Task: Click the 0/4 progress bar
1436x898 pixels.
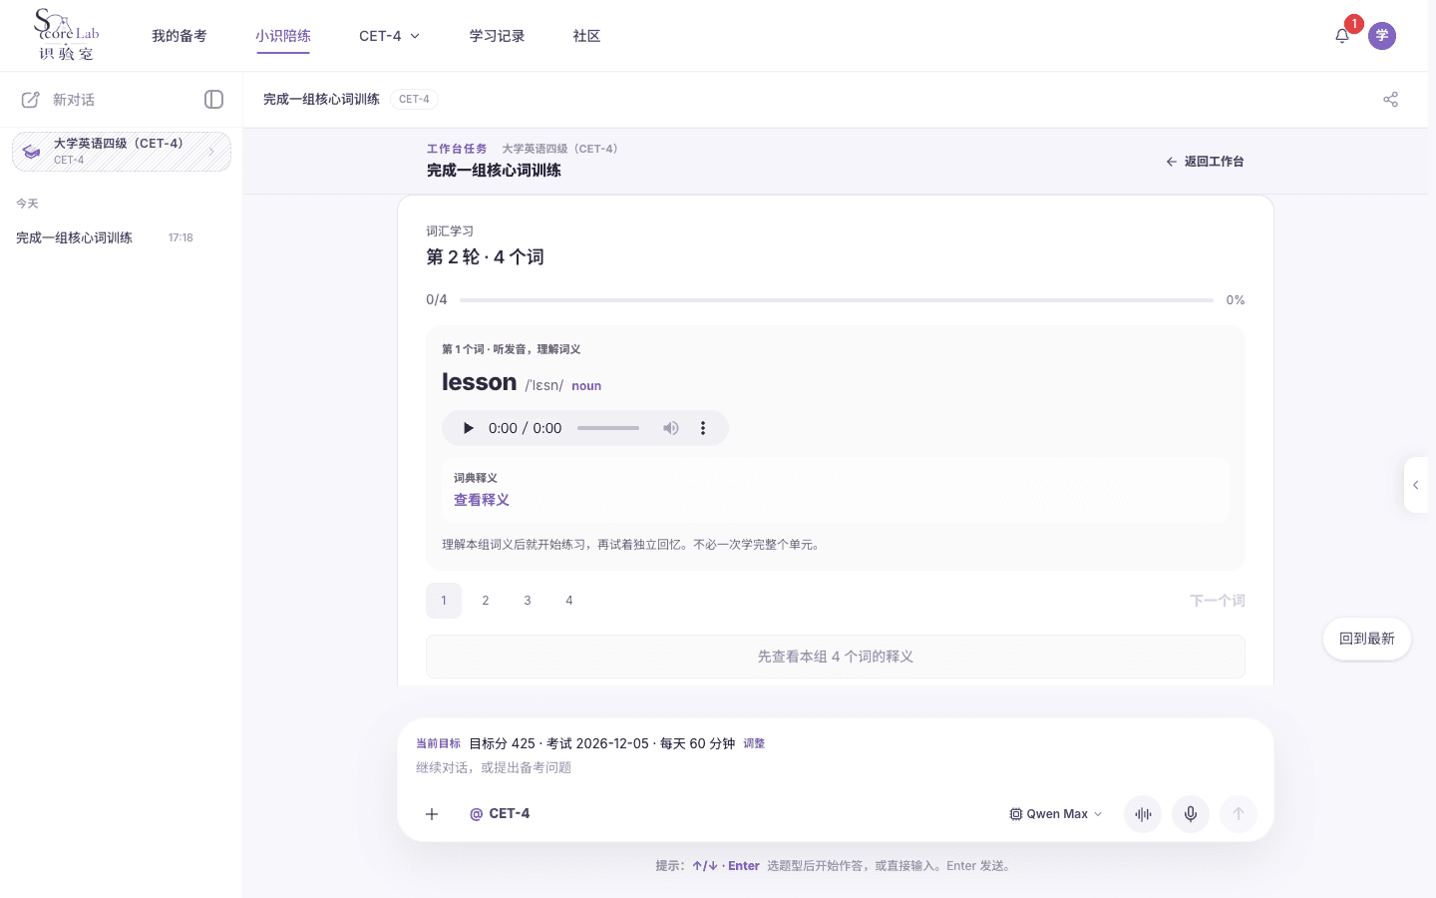Action: point(837,299)
